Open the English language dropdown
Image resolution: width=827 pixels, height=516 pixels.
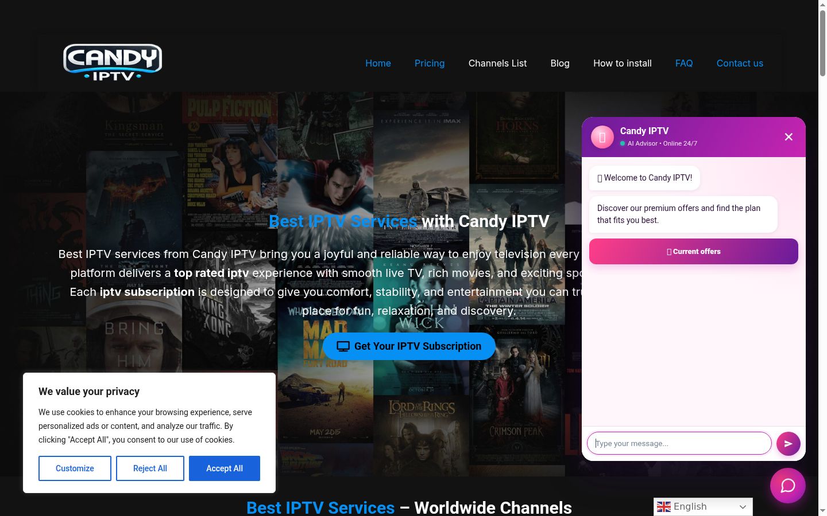(703, 507)
